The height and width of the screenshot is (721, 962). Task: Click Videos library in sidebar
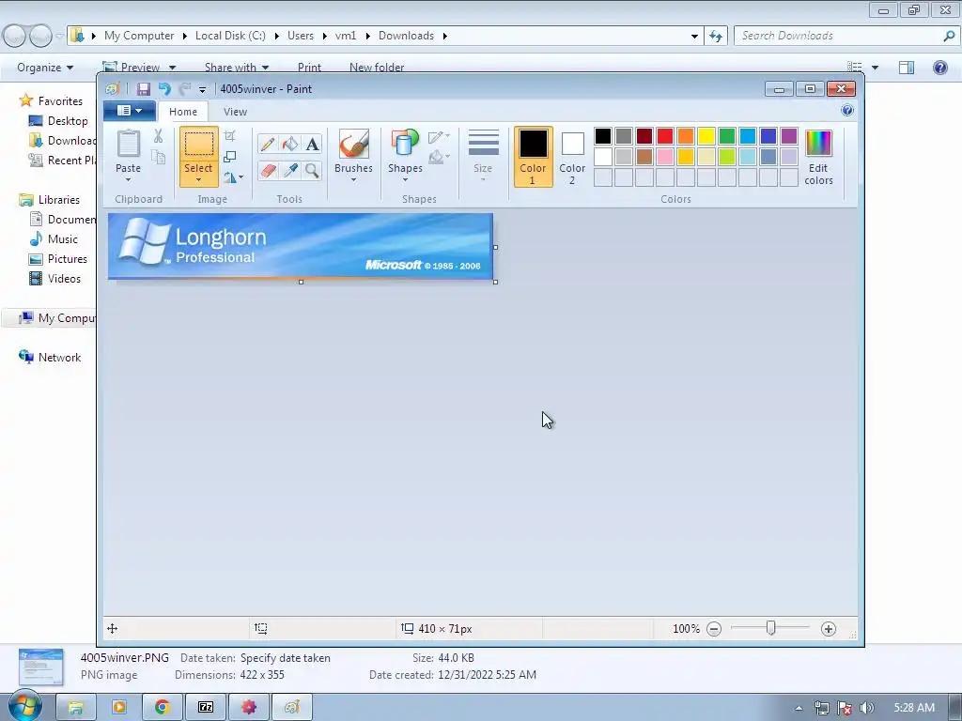pos(64,278)
